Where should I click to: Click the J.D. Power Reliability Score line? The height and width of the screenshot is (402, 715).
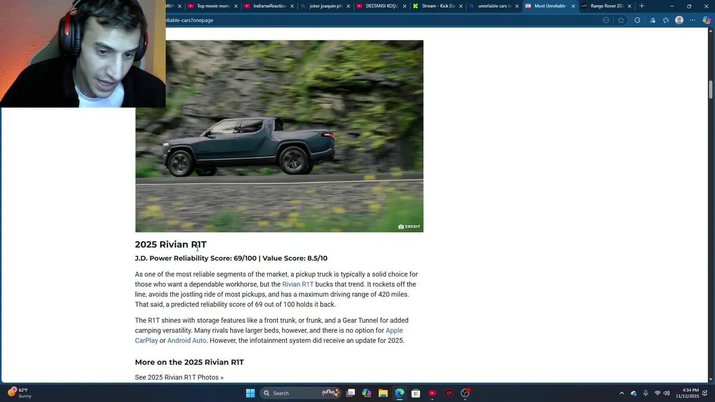tap(231, 259)
